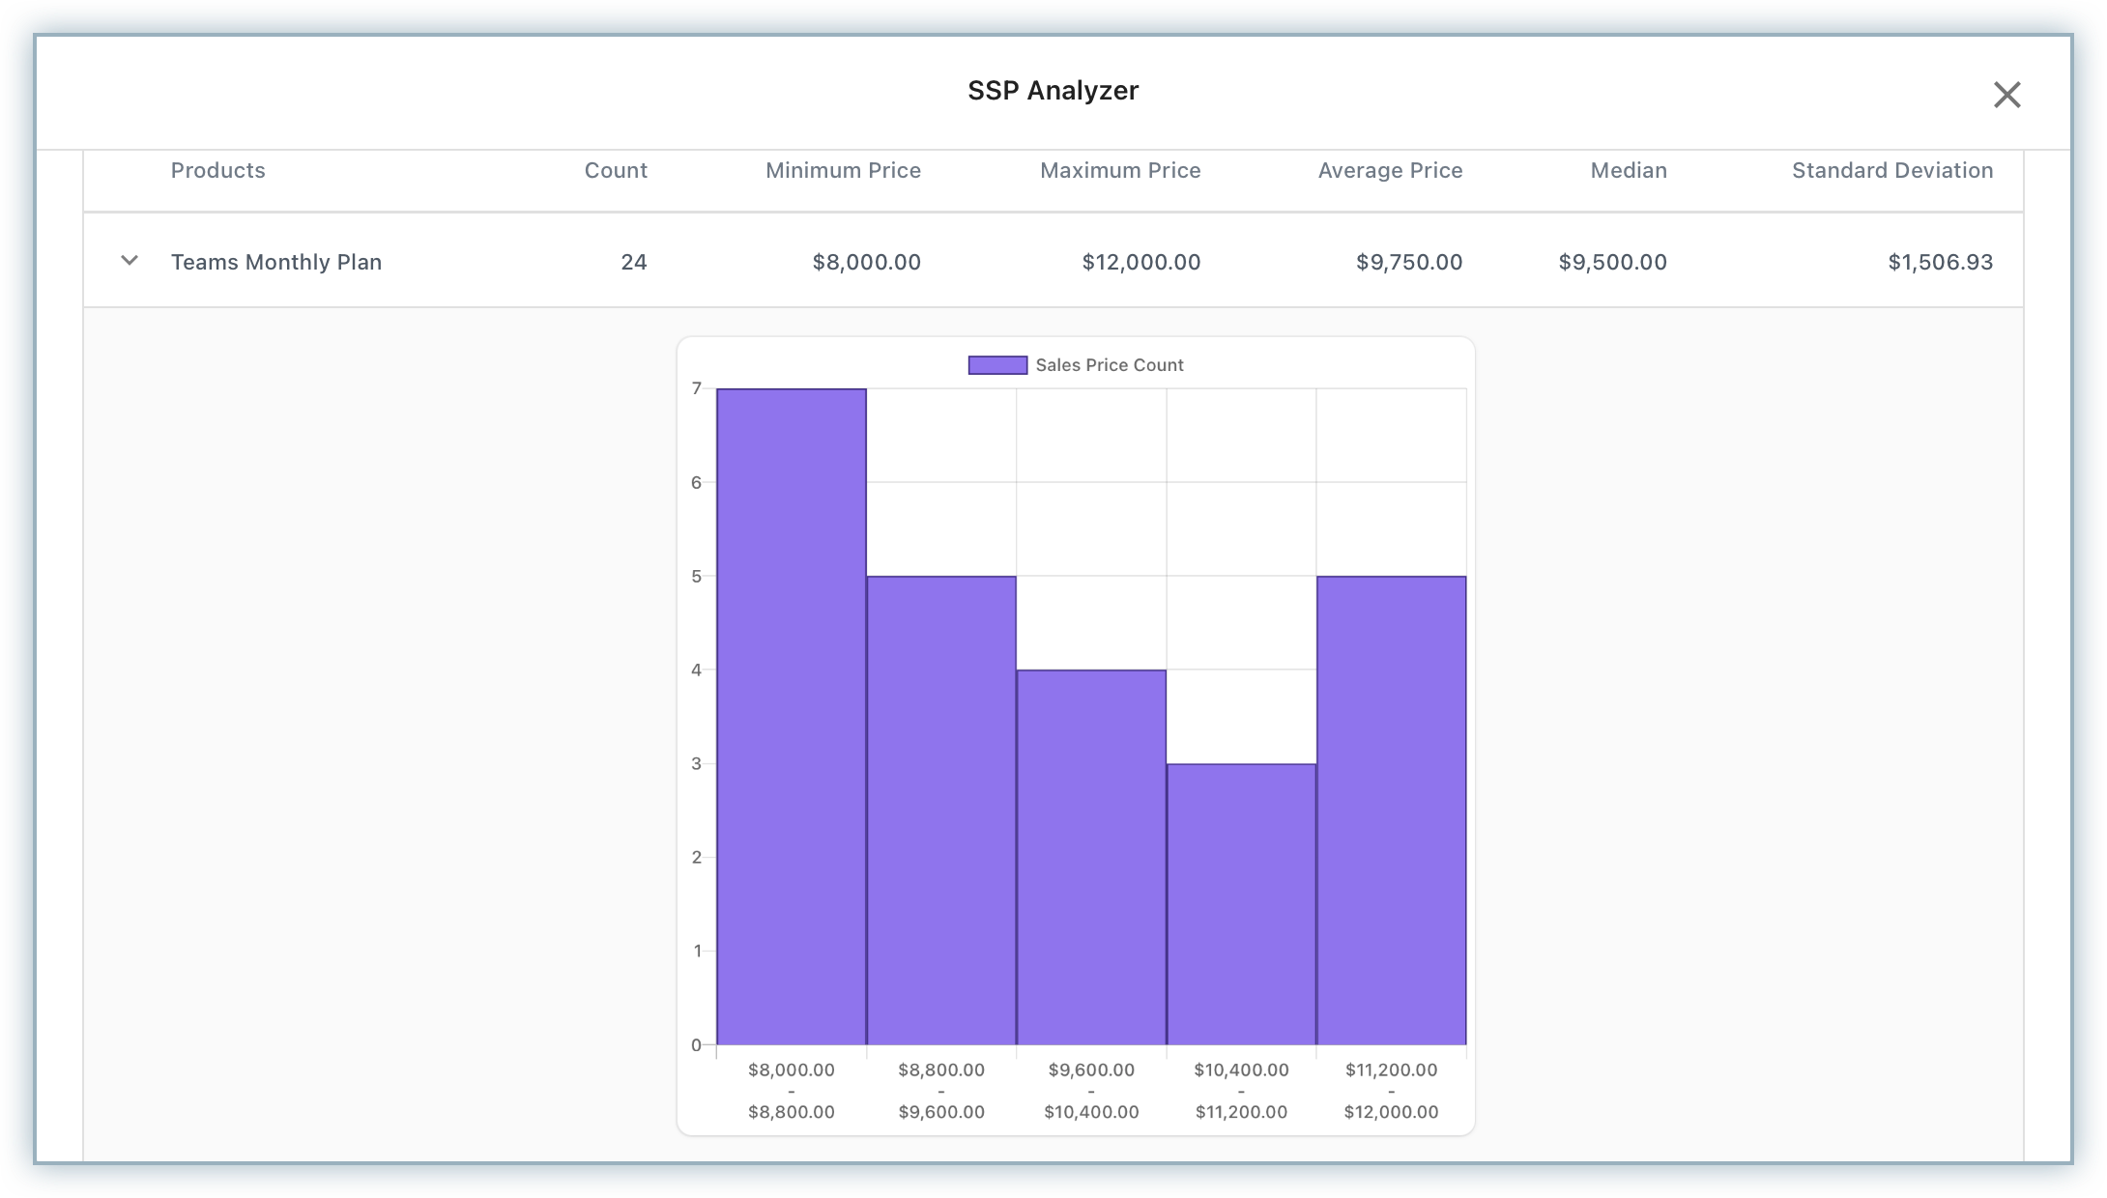Image resolution: width=2107 pixels, height=1198 pixels.
Task: Click the Minimum Price column header
Action: pyautogui.click(x=843, y=171)
